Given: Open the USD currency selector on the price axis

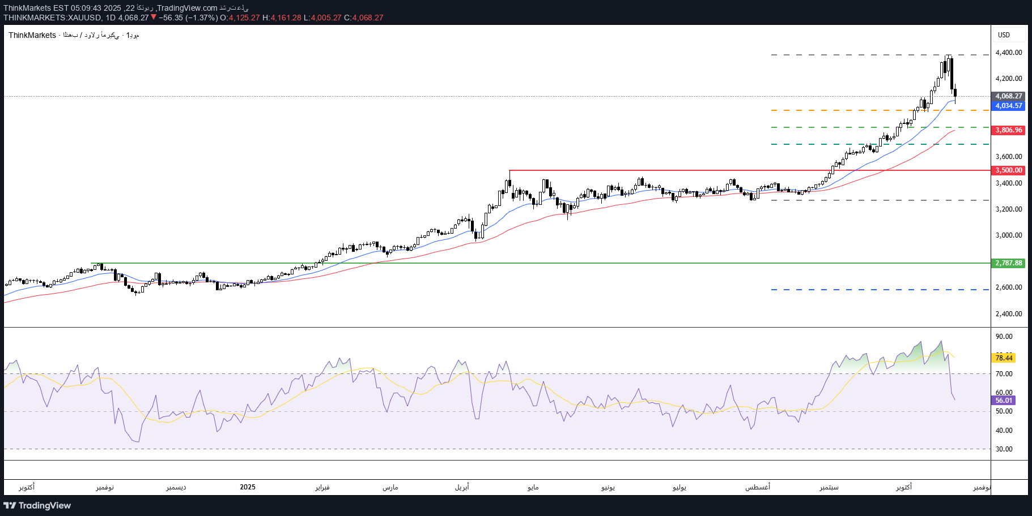Looking at the screenshot, I should point(1005,35).
